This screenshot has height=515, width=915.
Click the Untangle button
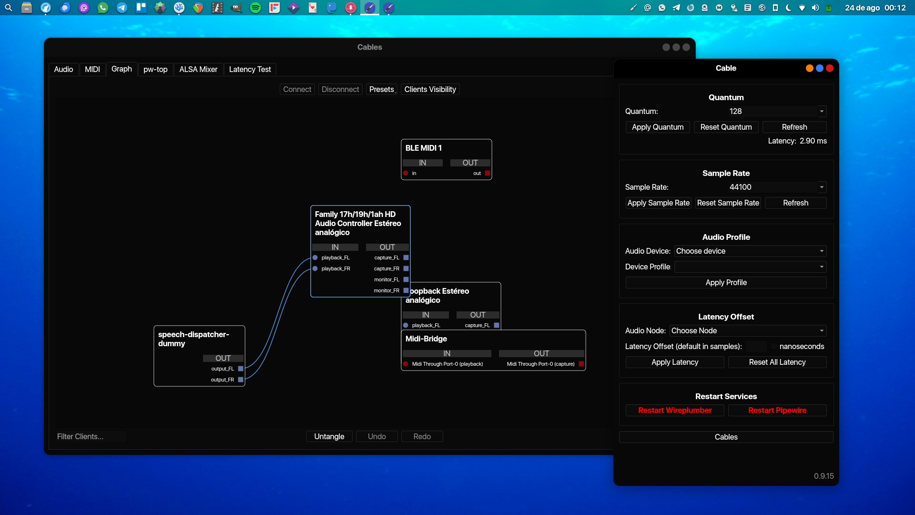329,436
